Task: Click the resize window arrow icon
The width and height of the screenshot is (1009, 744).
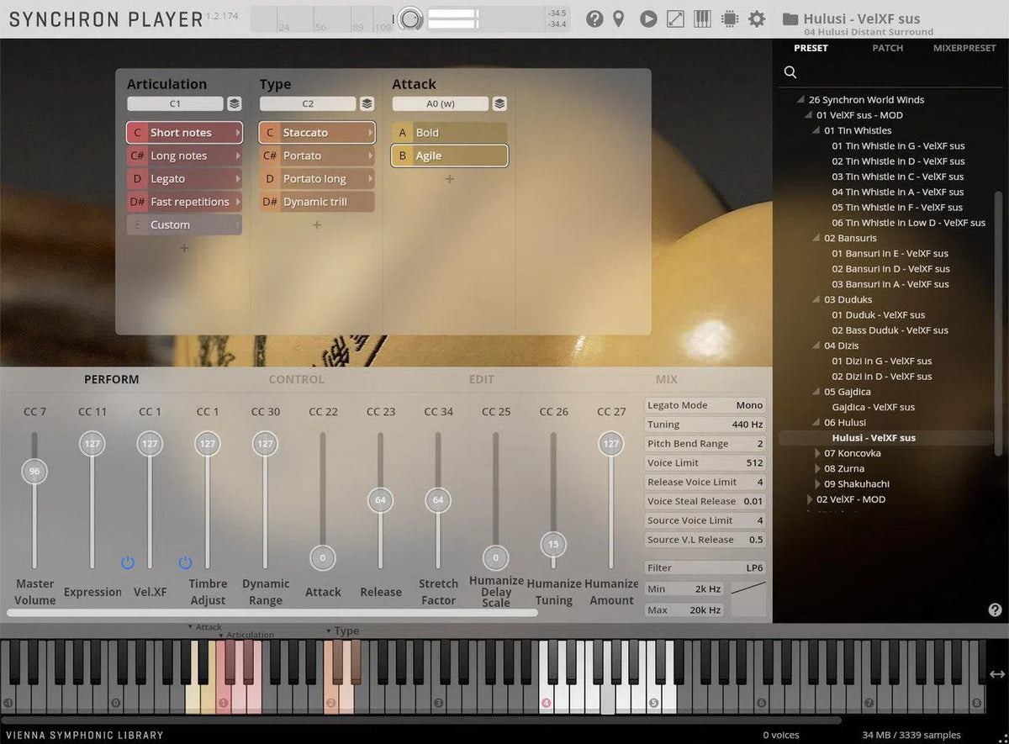Action: pos(675,18)
